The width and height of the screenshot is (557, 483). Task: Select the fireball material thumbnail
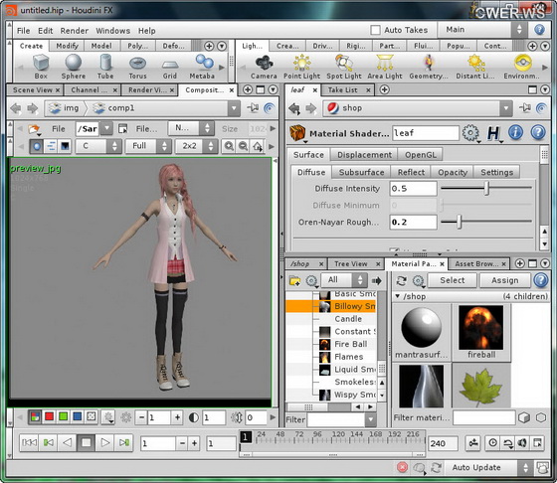pos(481,332)
